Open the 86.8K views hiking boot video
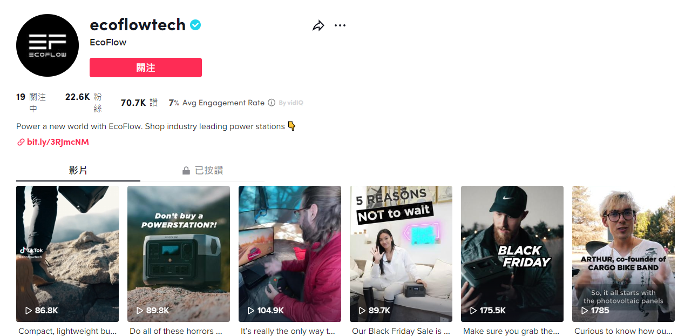Image resolution: width=678 pixels, height=336 pixels. coord(67,254)
